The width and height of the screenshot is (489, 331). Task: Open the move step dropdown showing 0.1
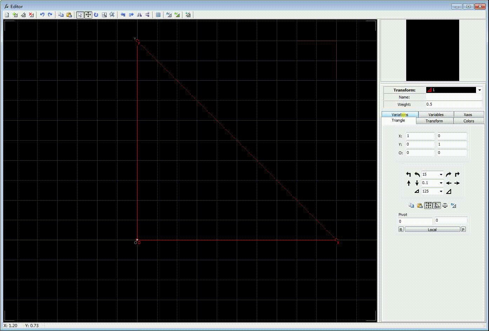(x=441, y=183)
